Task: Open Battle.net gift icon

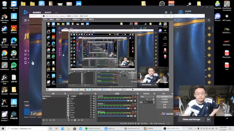Action: [166, 13]
